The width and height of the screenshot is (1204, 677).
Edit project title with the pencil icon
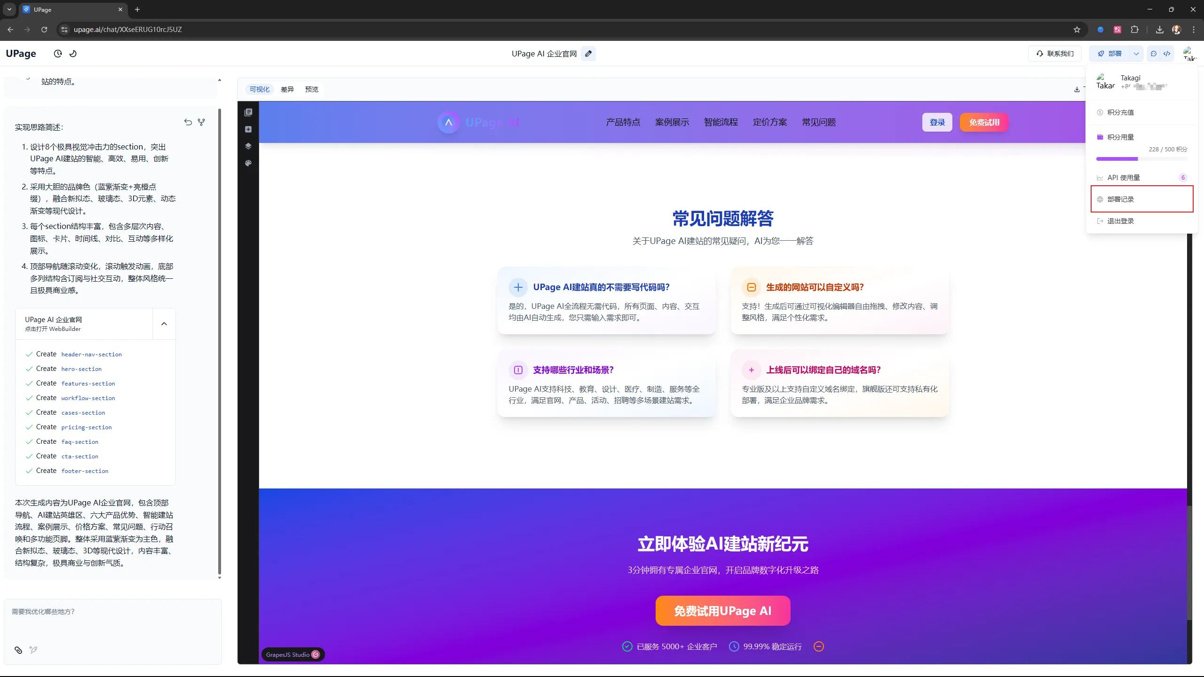point(588,54)
